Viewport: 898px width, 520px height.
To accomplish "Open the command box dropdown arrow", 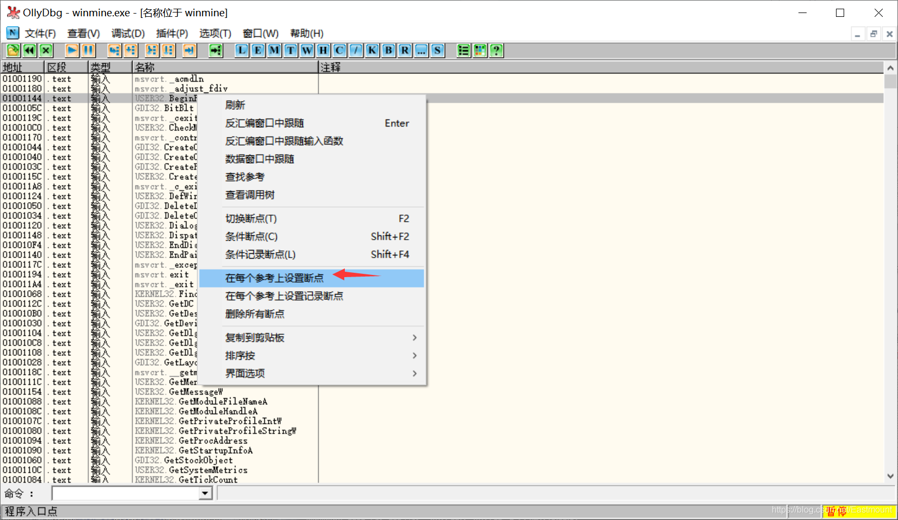I will (x=205, y=493).
